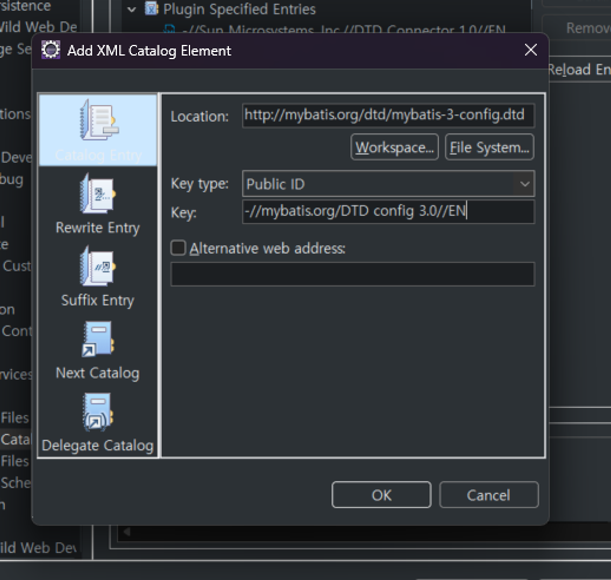This screenshot has height=580, width=611.
Task: Open the Key type dropdown
Action: pyautogui.click(x=524, y=184)
